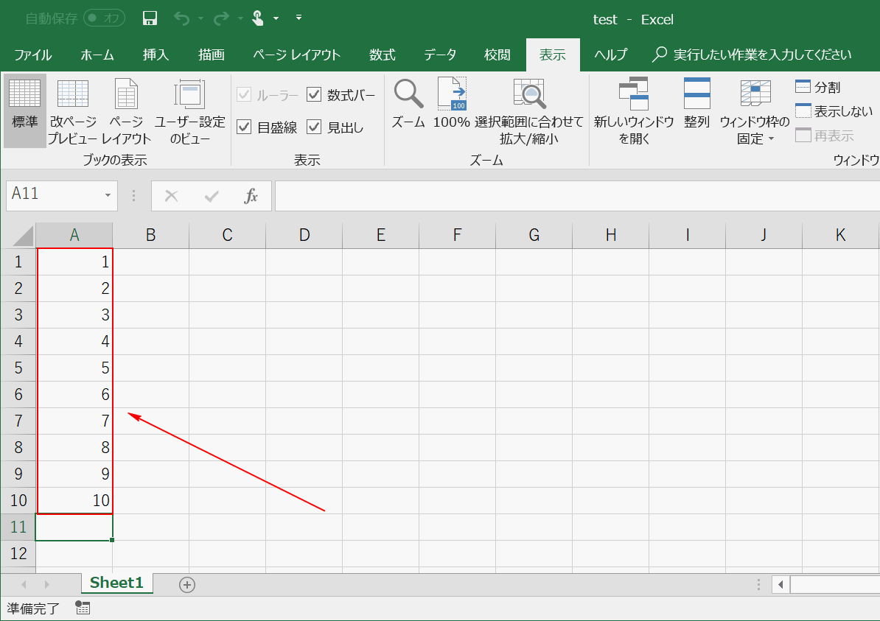Open the ヘルプ tab
This screenshot has height=621, width=880.
(x=610, y=55)
